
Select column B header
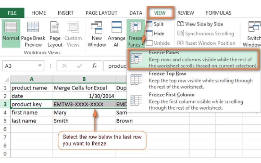point(84,79)
